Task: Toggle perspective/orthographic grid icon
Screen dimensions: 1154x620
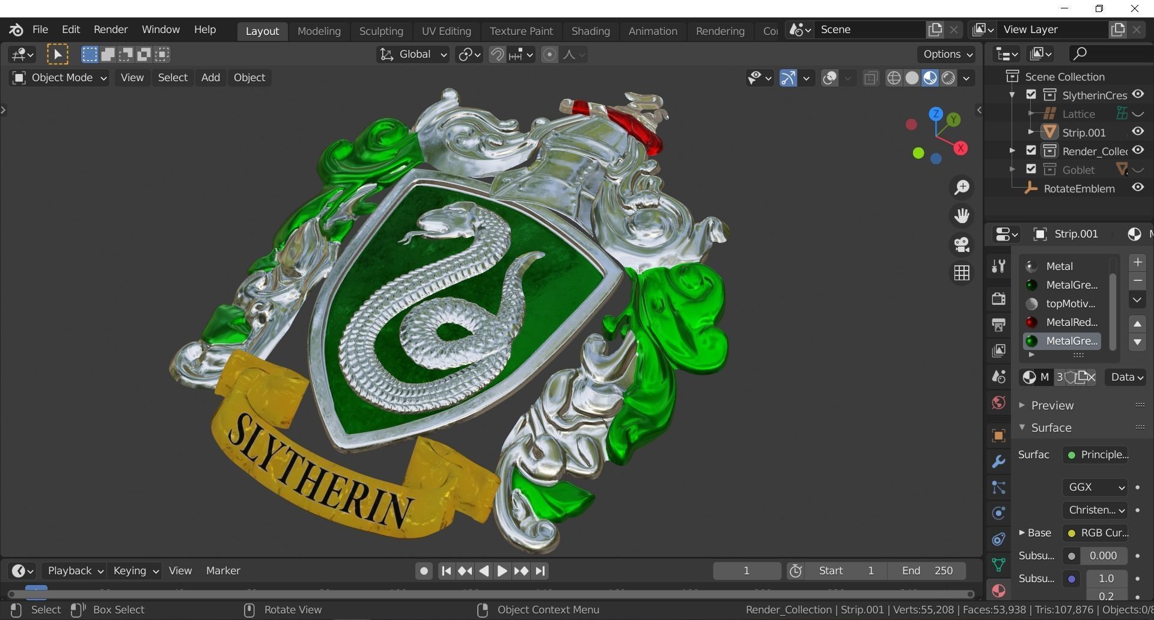Action: click(962, 273)
